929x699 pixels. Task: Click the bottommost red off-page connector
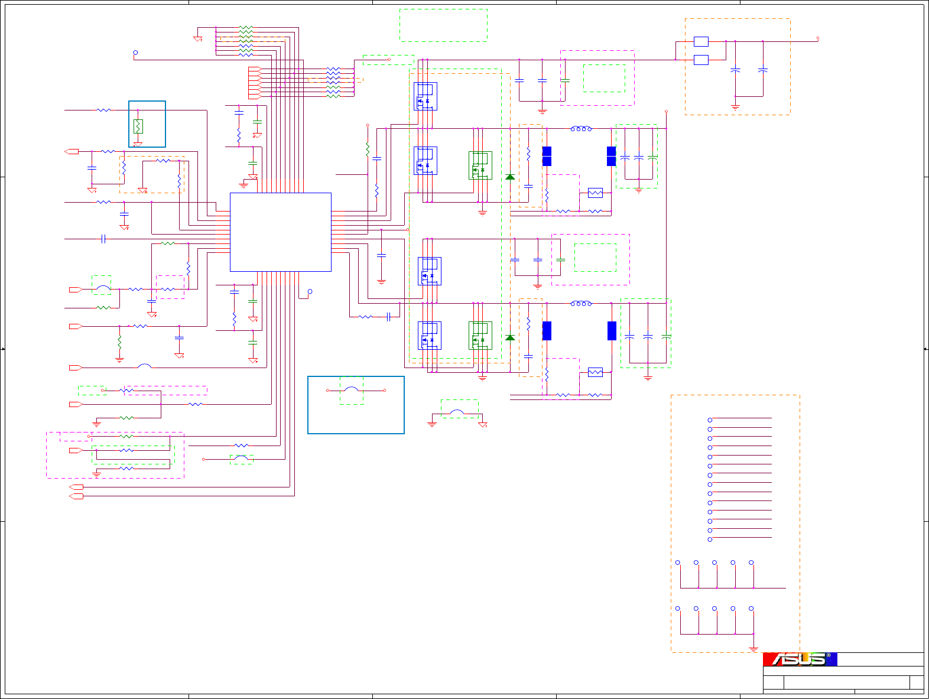tap(76, 496)
